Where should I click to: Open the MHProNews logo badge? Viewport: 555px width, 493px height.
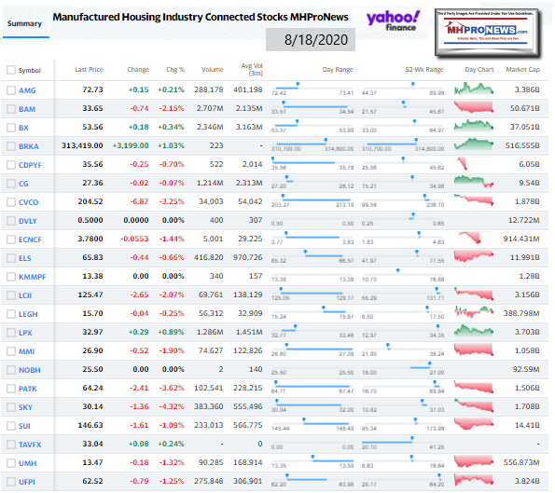point(488,33)
